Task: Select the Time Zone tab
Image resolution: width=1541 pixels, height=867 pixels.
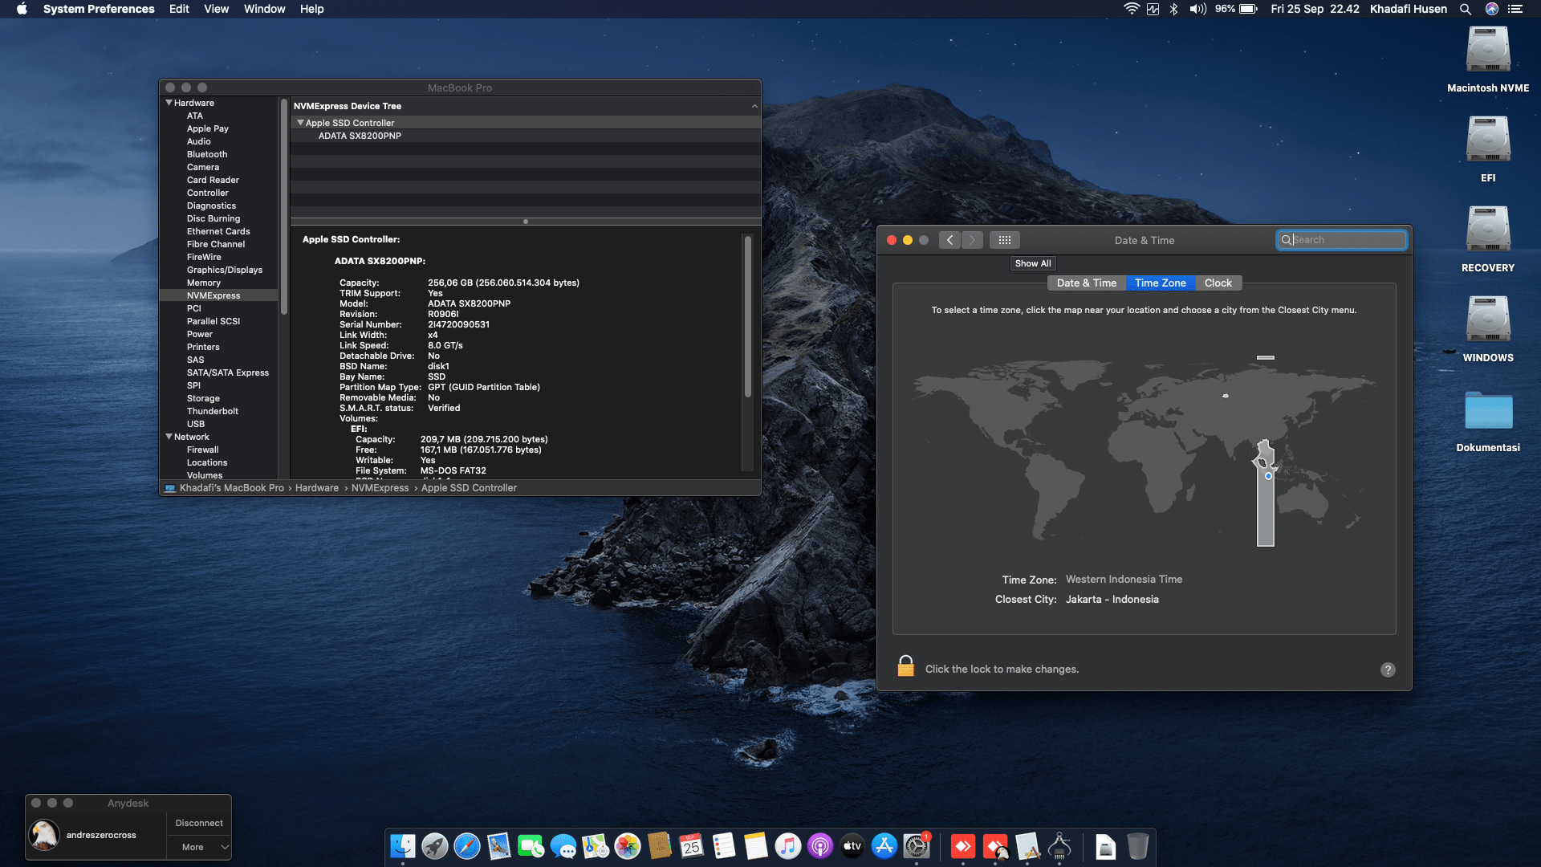Action: tap(1161, 283)
